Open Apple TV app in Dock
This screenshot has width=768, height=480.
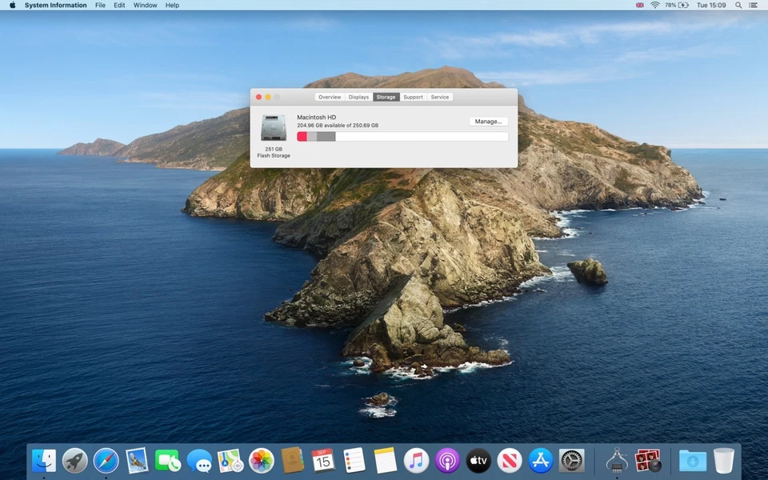point(478,461)
